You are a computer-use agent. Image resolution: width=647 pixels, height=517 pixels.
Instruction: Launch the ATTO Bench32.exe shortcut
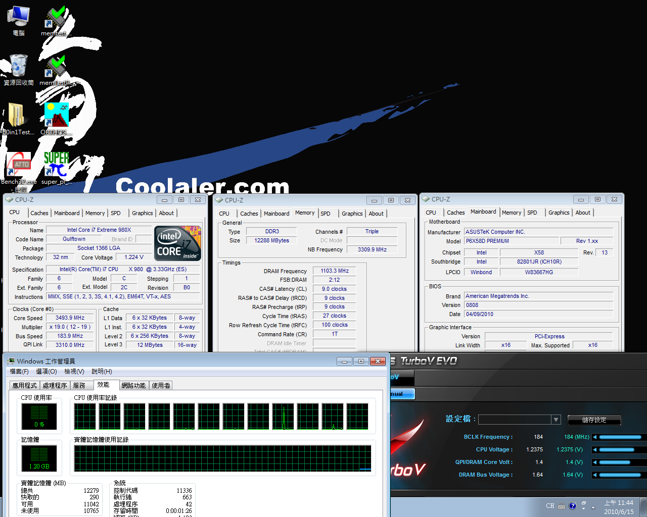point(18,172)
